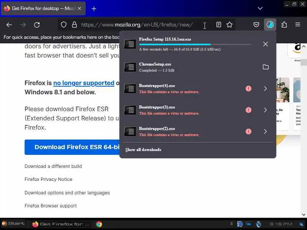
Task: Click the site security padlock
Action: (x=74, y=25)
